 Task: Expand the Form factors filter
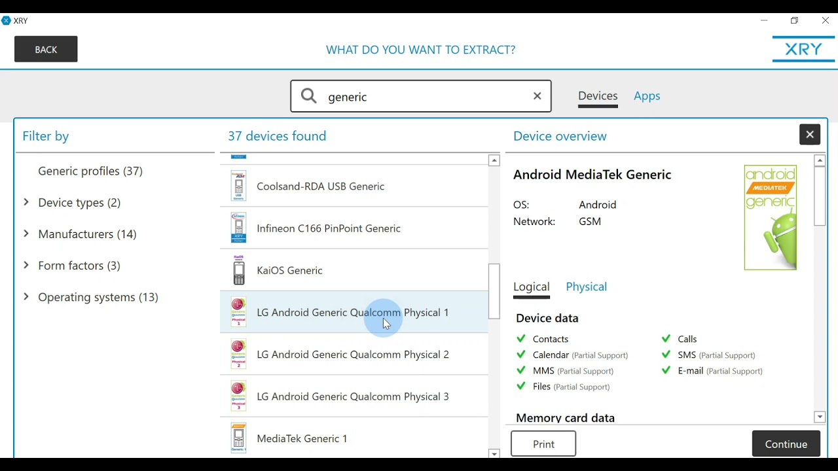point(26,265)
